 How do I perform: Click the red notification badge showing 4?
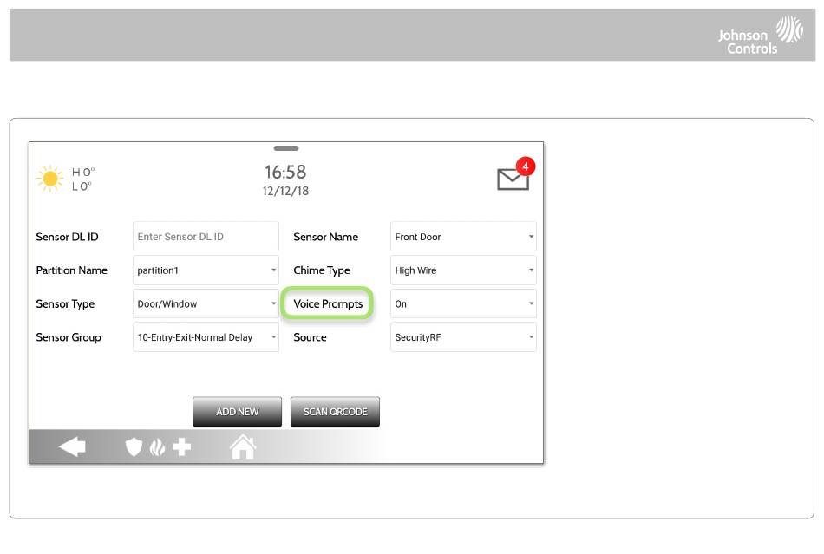pyautogui.click(x=525, y=166)
